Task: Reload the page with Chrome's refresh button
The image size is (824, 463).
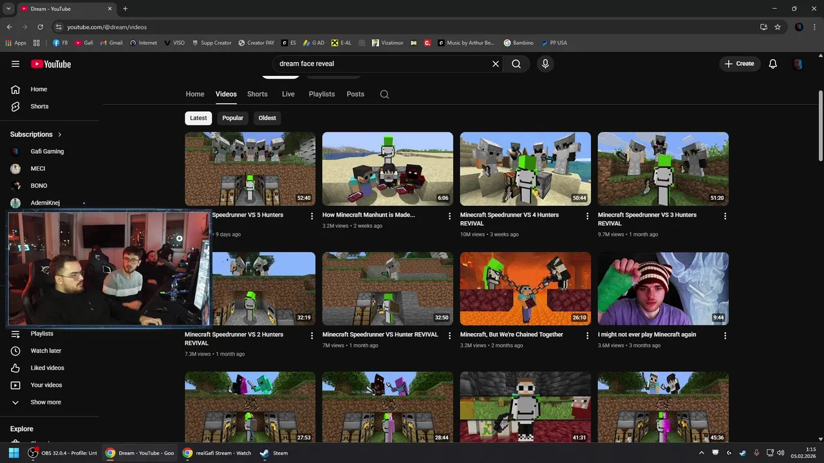Action: click(40, 27)
